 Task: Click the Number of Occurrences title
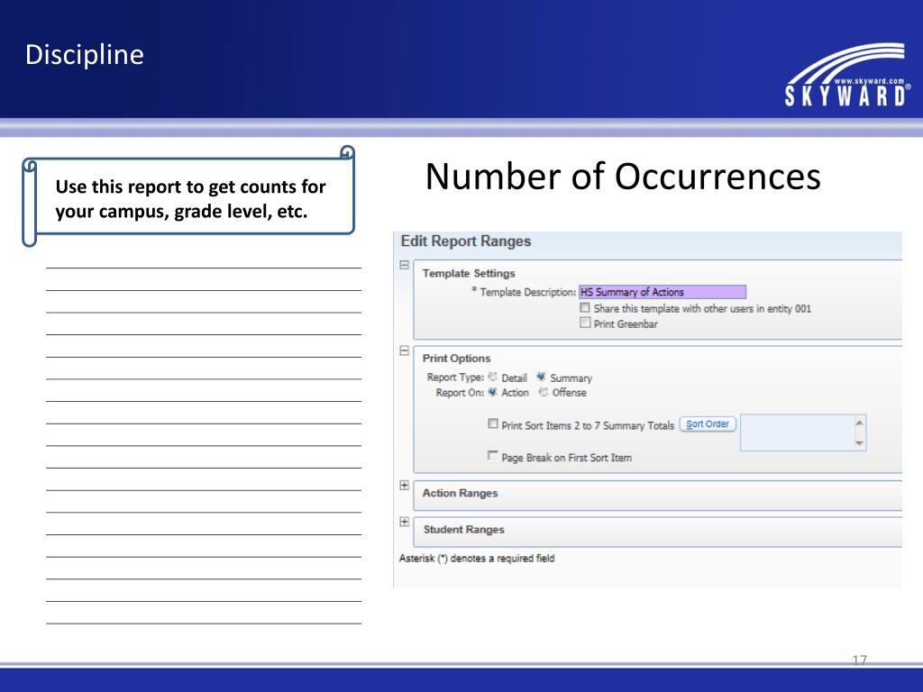623,177
